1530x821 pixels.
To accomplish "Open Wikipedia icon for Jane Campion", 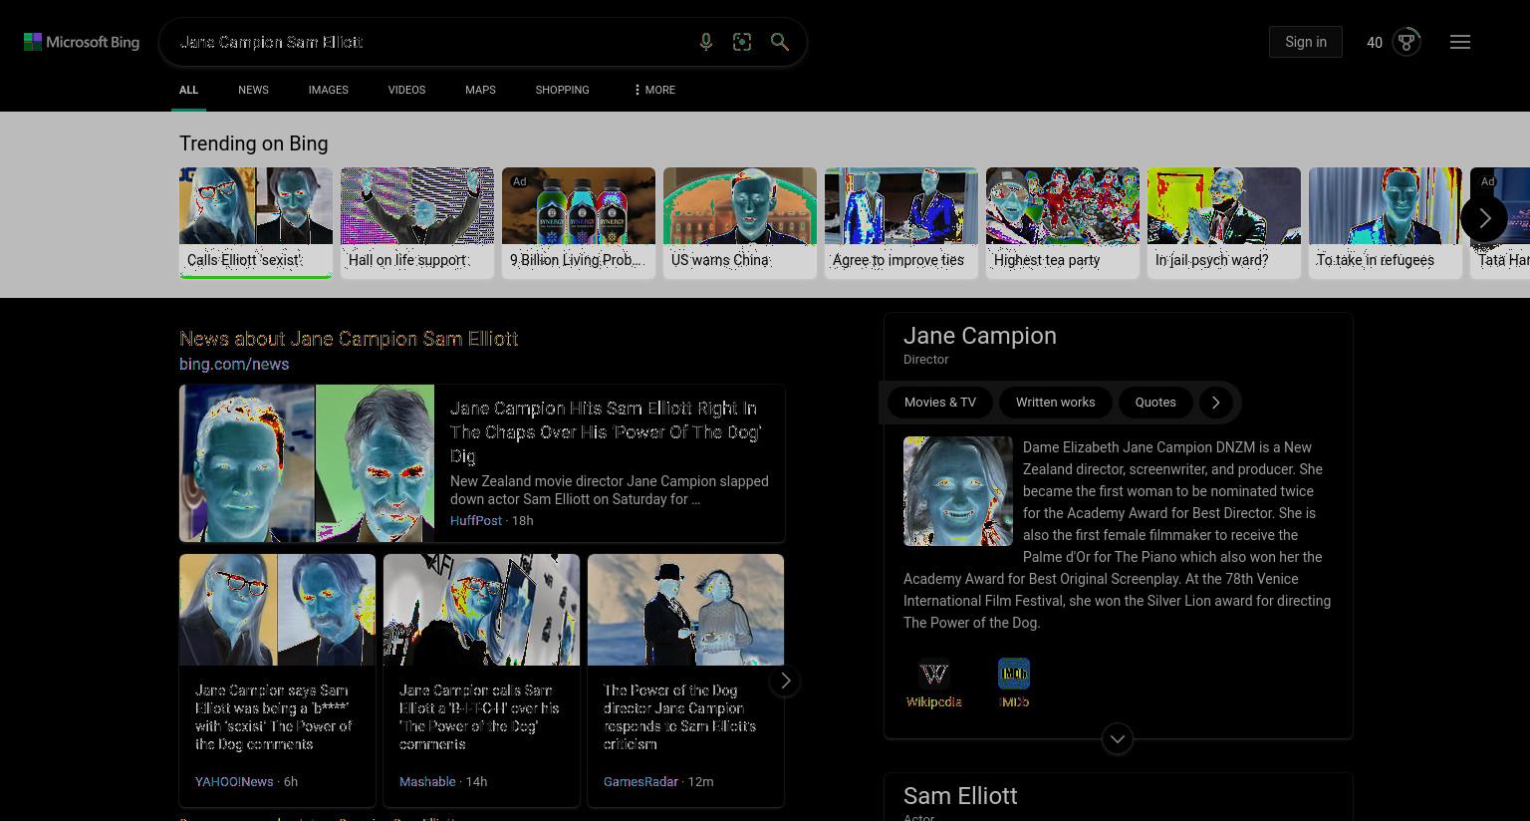I will click(934, 684).
